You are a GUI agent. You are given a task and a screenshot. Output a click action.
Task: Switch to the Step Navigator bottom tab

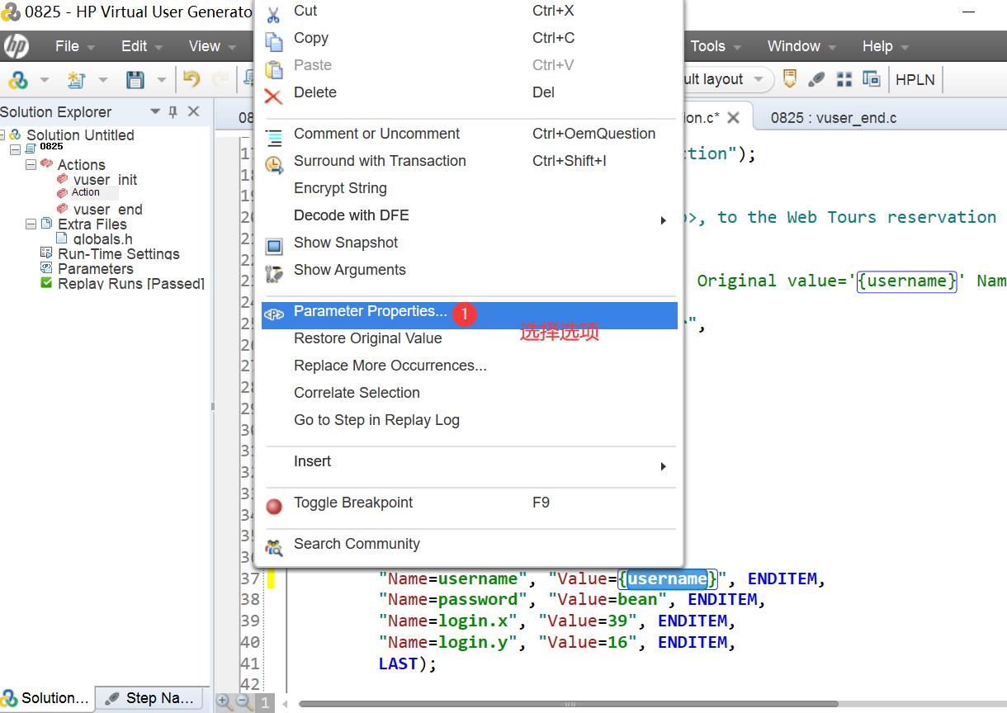click(x=149, y=698)
